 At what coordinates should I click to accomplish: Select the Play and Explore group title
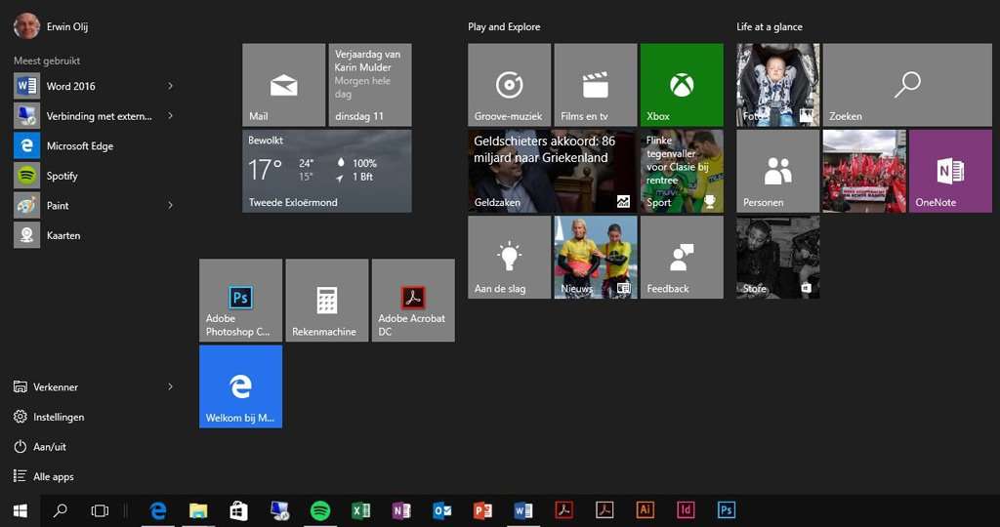pyautogui.click(x=504, y=26)
